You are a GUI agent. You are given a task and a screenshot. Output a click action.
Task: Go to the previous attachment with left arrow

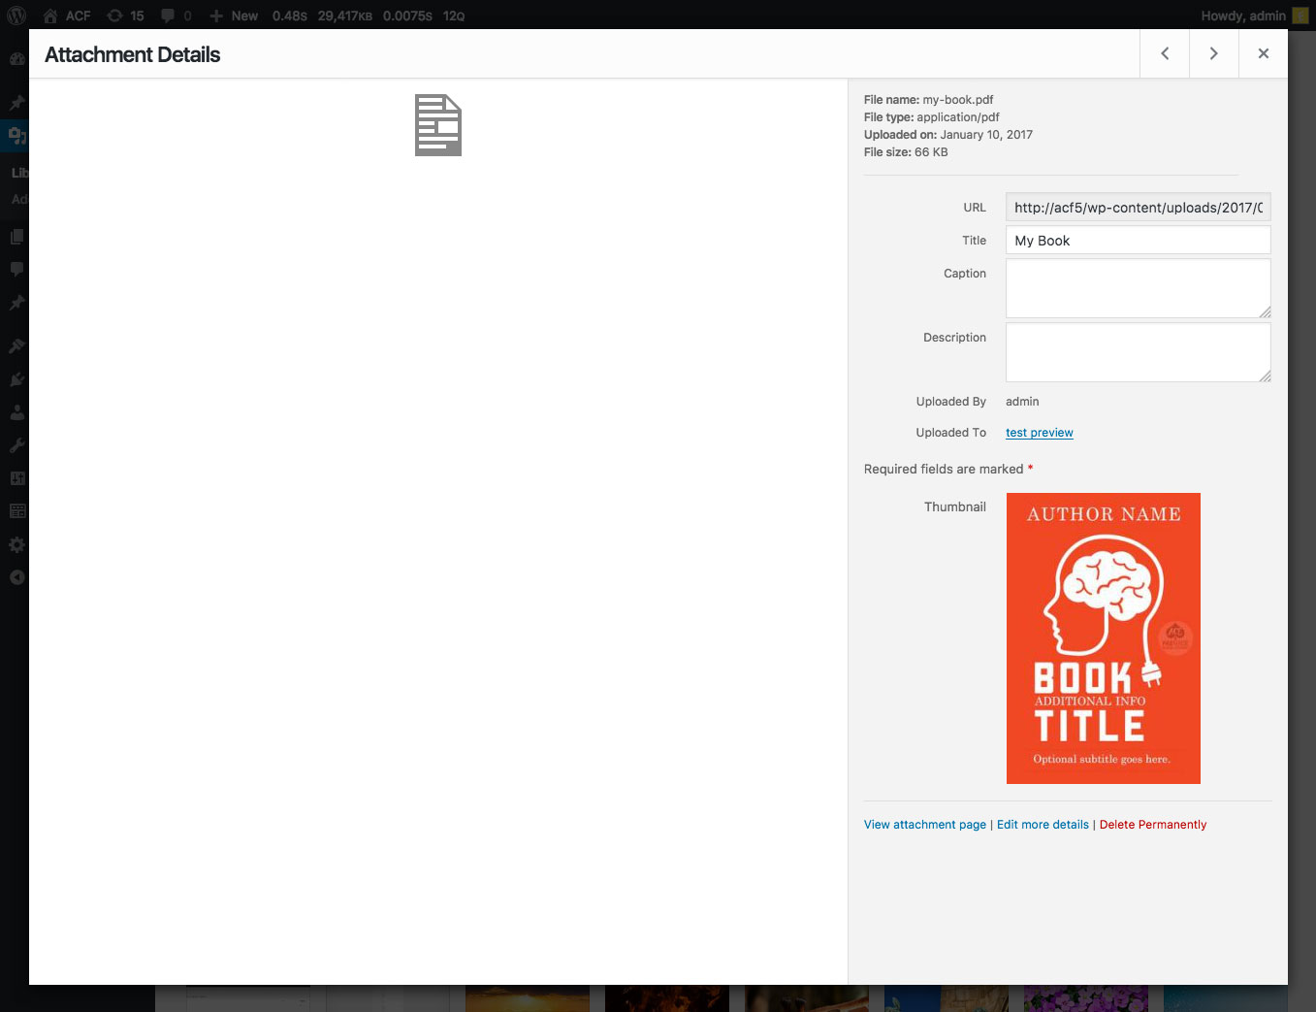click(1165, 54)
